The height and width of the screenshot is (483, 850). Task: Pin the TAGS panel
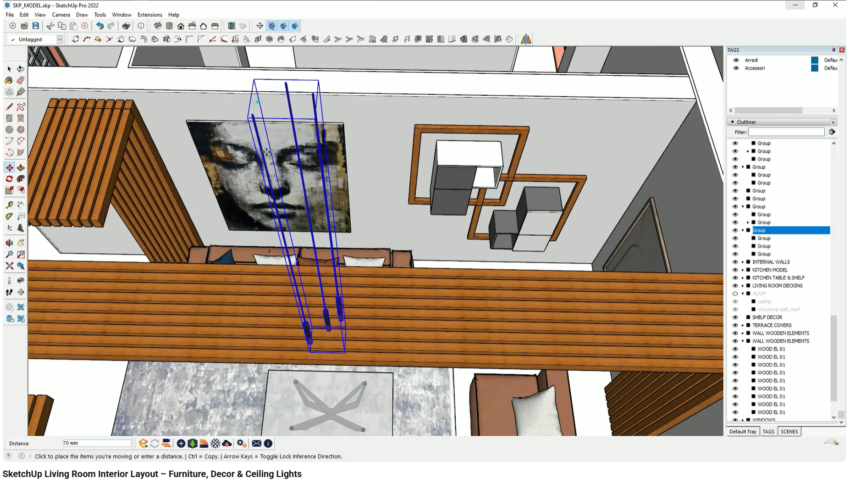833,50
